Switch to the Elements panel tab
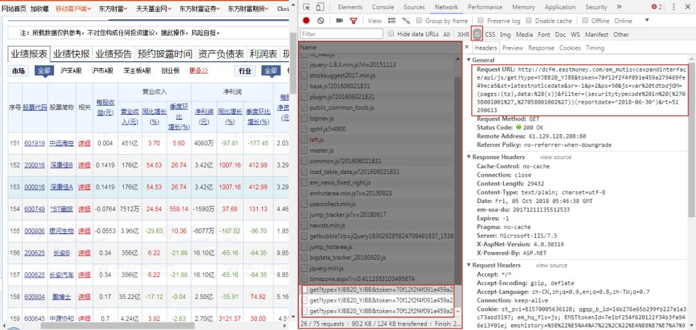The image size is (696, 330). (350, 7)
